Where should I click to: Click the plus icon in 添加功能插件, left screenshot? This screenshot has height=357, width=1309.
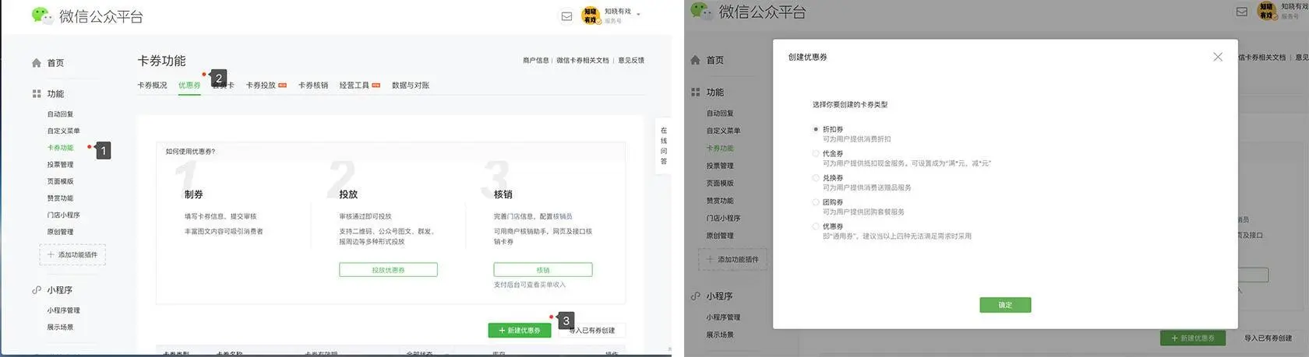[51, 254]
